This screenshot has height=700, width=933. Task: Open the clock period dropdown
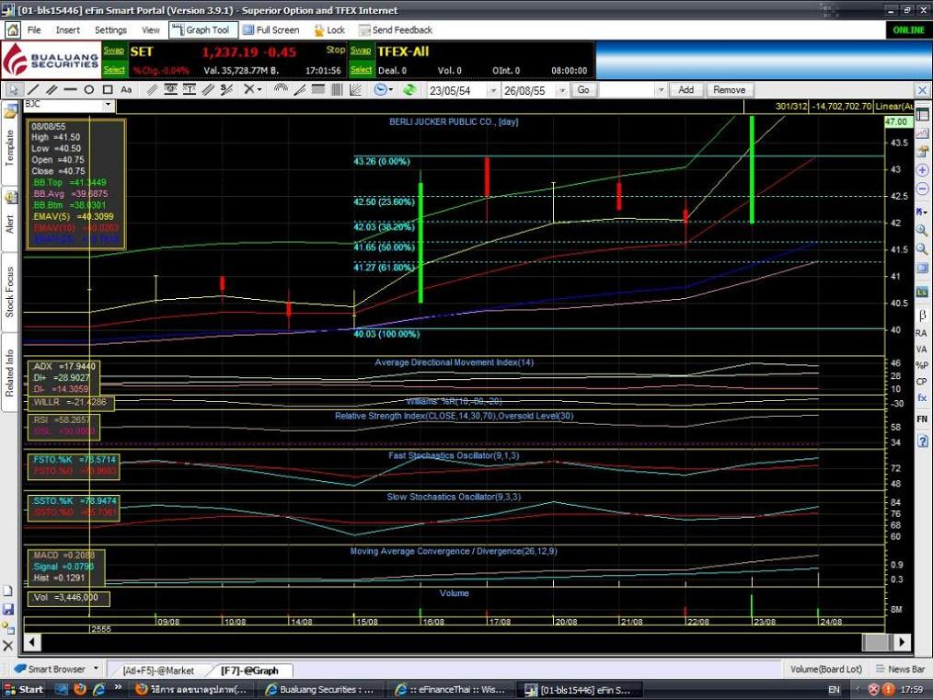click(x=392, y=90)
